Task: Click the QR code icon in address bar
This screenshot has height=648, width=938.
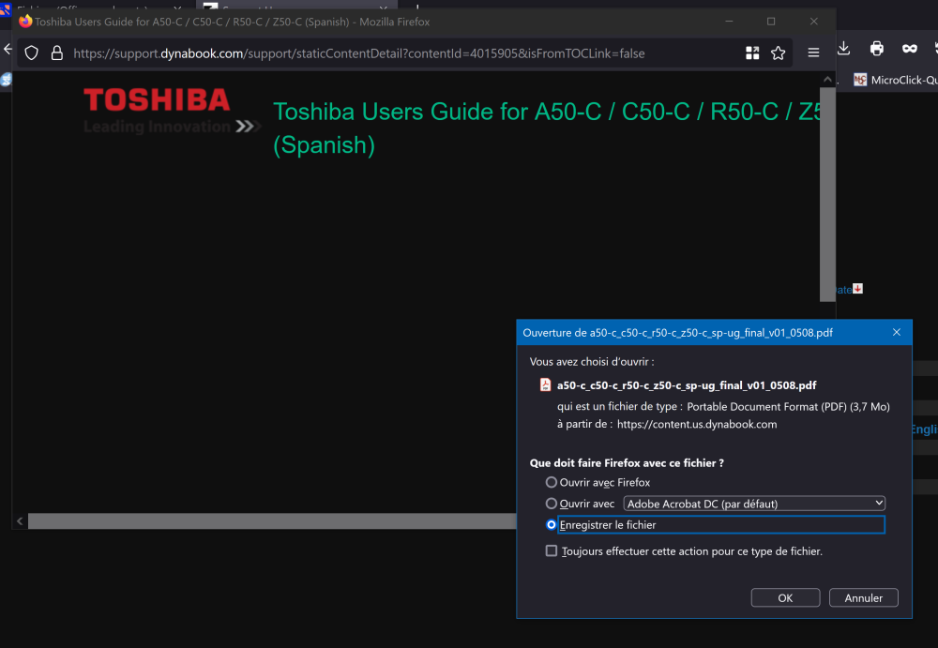Action: click(x=751, y=53)
